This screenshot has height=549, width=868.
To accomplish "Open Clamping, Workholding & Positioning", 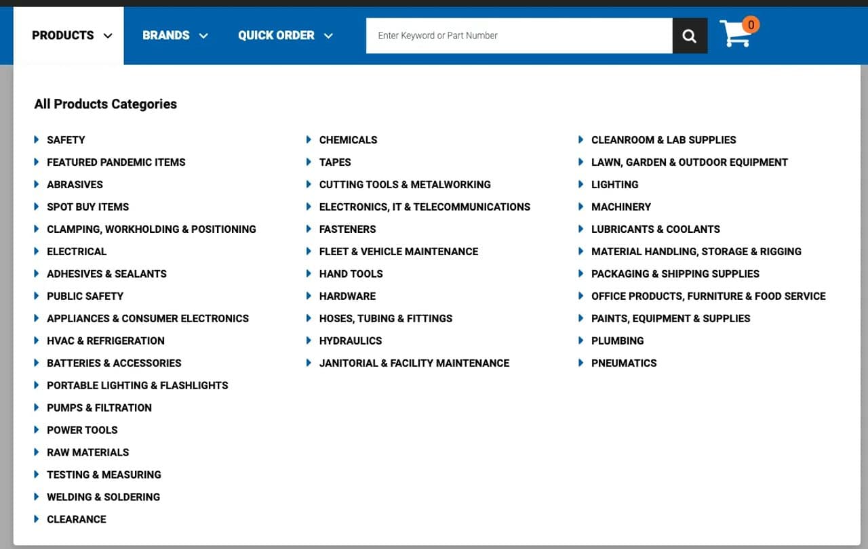I will pyautogui.click(x=151, y=229).
